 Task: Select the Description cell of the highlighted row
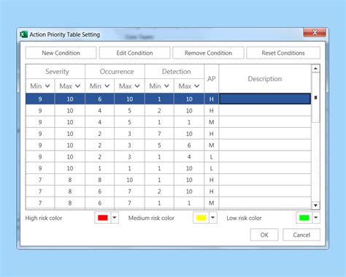[265, 99]
